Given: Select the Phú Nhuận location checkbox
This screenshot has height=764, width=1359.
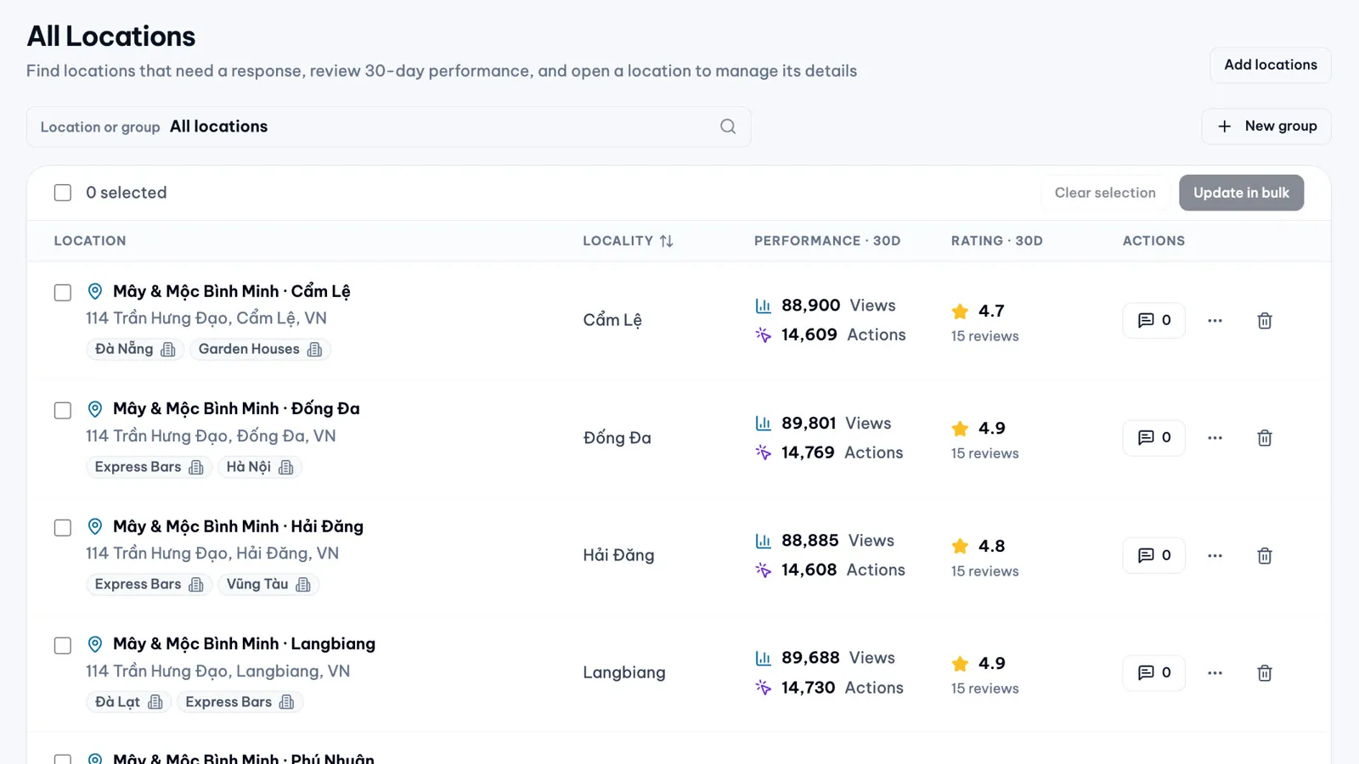Looking at the screenshot, I should [x=63, y=759].
